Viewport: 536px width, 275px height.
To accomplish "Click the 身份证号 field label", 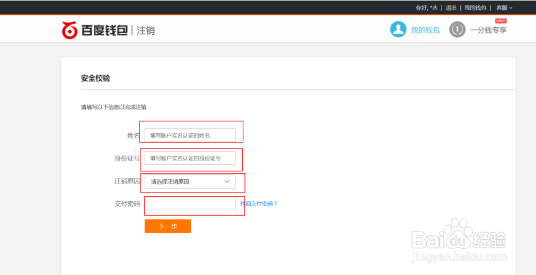I will (127, 158).
